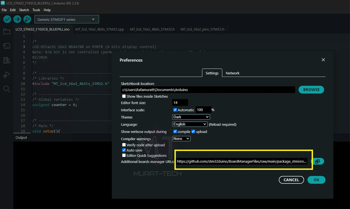This screenshot has width=350, height=209.
Task: Close the Preferences dialog with the X
Action: click(x=323, y=60)
